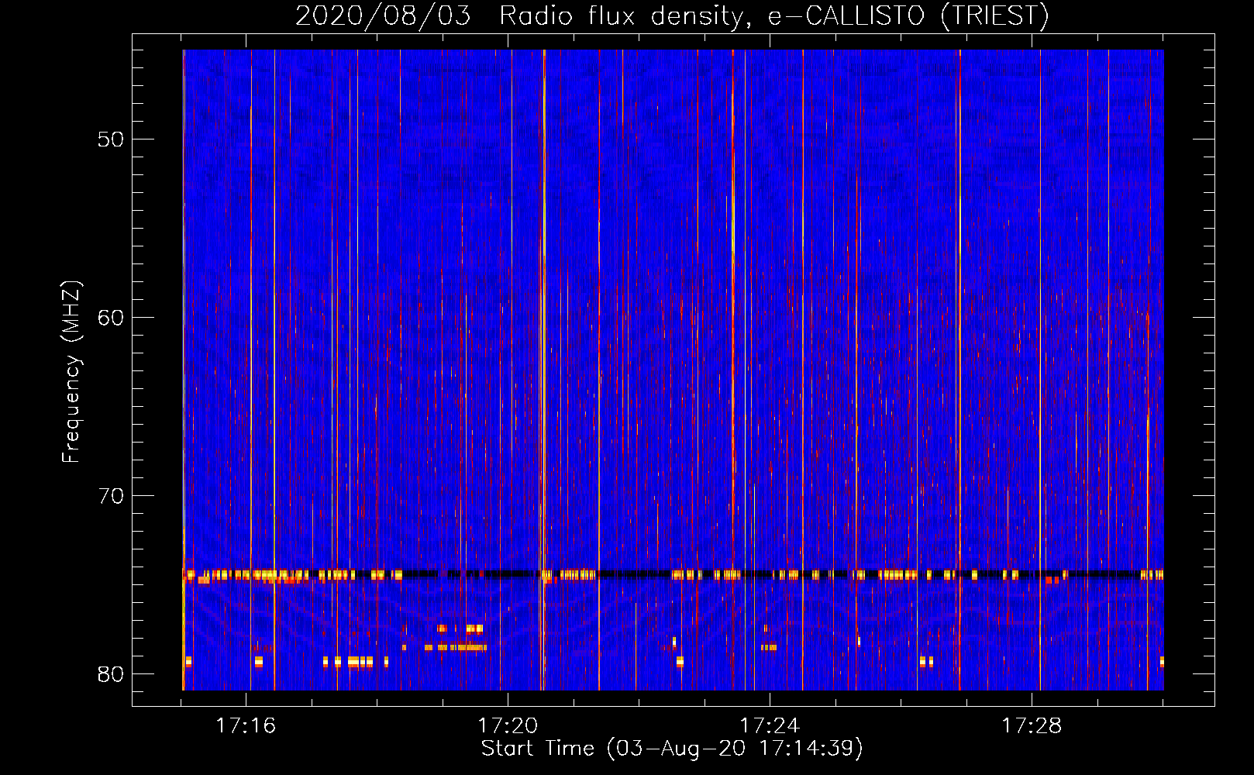Click the 17:24 time tick label
Viewport: 1254px width, 775px height.
pos(770,725)
